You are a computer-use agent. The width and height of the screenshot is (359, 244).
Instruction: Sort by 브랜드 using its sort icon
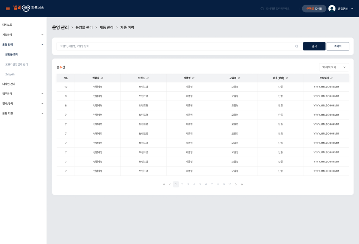[148, 78]
